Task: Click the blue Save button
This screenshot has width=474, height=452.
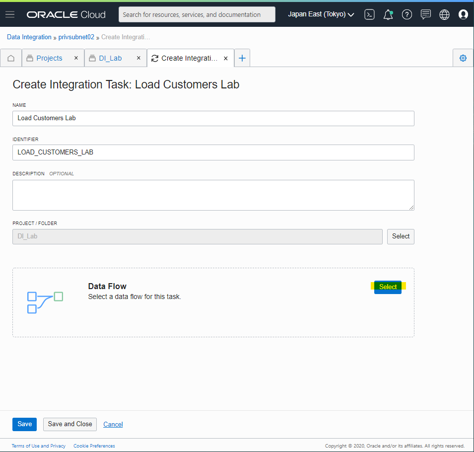Action: coord(24,424)
